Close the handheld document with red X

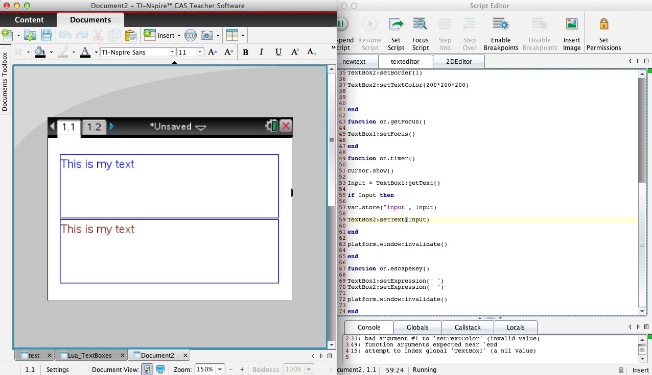tap(286, 127)
